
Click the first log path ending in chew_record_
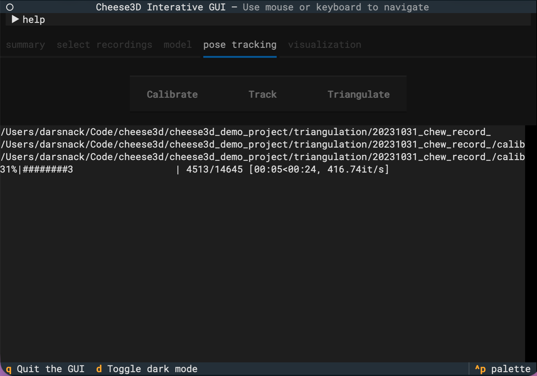coord(245,132)
